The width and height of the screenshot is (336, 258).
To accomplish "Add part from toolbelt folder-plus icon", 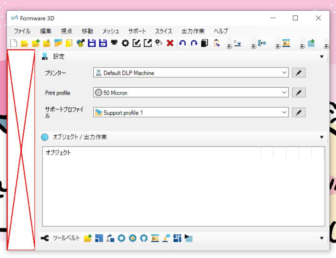I will point(88,238).
